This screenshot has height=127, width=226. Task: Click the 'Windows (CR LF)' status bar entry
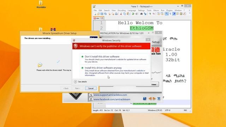(155, 110)
